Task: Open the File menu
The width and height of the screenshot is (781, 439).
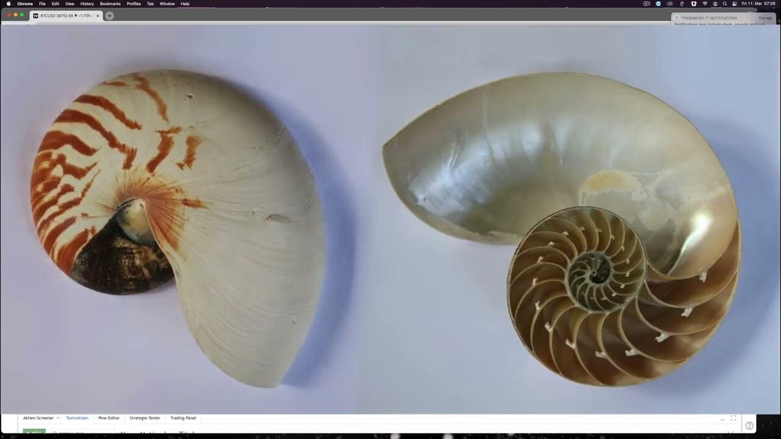Action: pyautogui.click(x=42, y=4)
